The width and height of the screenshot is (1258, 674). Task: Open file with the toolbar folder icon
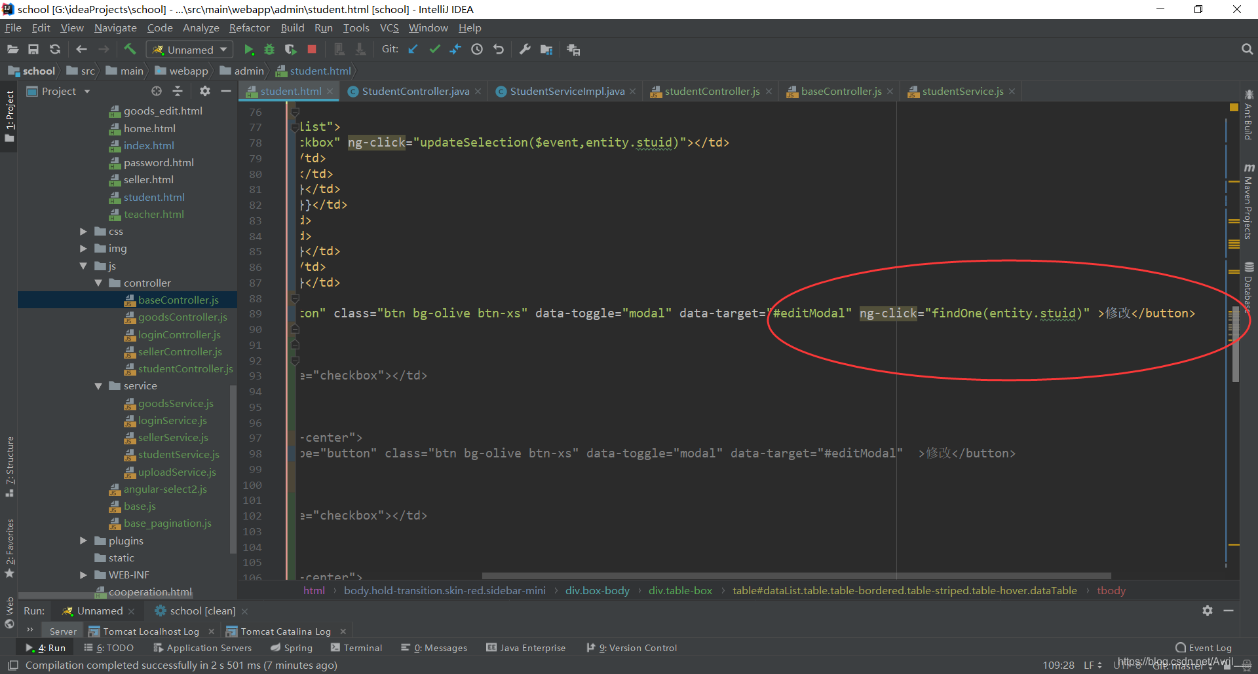tap(12, 50)
